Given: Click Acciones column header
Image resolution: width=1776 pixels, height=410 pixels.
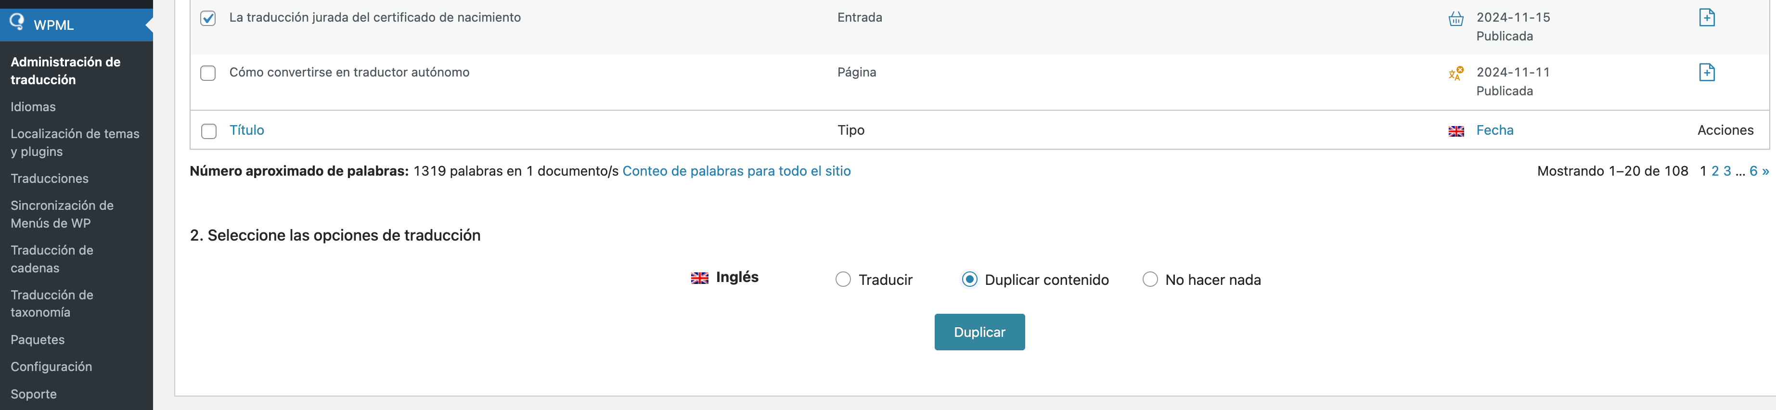Looking at the screenshot, I should [1725, 130].
